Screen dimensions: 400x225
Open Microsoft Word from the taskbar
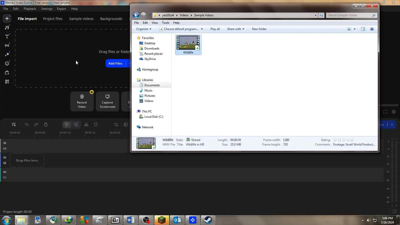[x=130, y=220]
